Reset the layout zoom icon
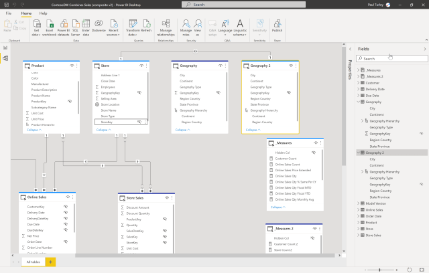 coord(410,270)
